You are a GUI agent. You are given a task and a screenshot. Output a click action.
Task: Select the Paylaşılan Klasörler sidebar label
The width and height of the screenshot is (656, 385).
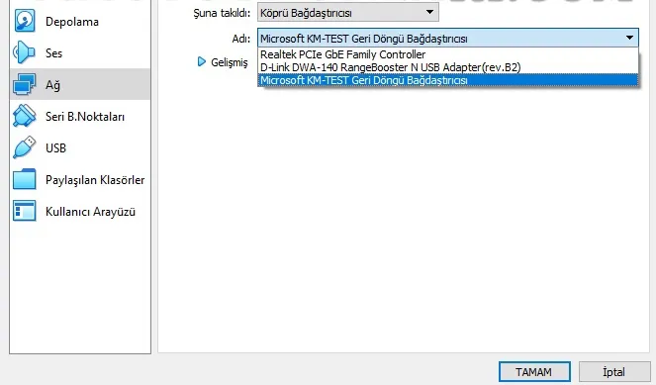pyautogui.click(x=95, y=180)
